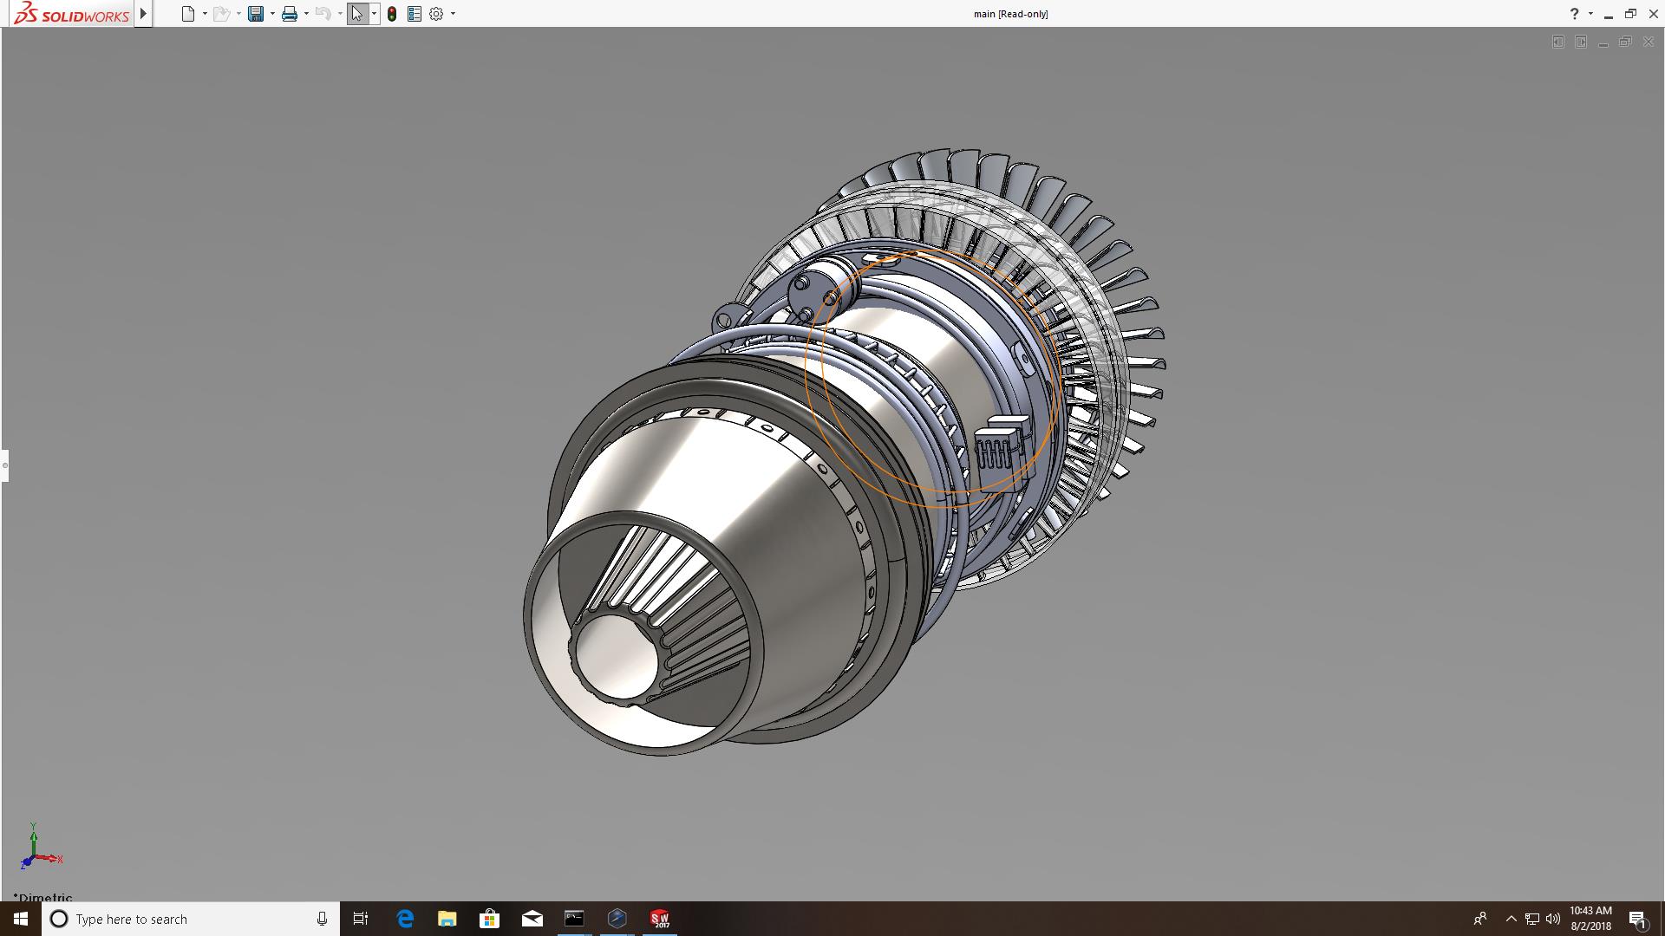1665x936 pixels.
Task: Toggle the Select arrow tool
Action: (356, 14)
